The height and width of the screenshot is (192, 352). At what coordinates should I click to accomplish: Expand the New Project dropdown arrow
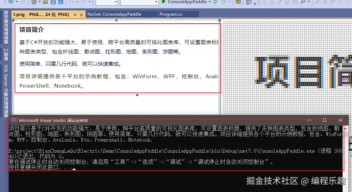tap(40, 2)
